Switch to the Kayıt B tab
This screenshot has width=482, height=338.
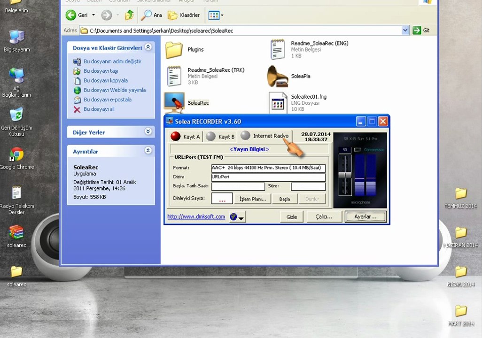220,137
